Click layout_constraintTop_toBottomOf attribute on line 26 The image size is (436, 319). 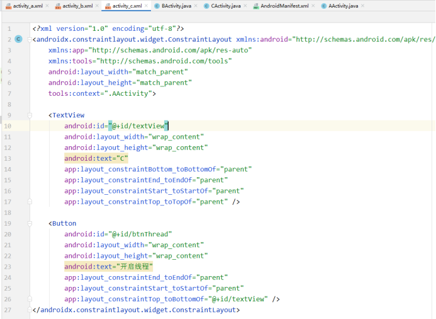tap(166, 299)
